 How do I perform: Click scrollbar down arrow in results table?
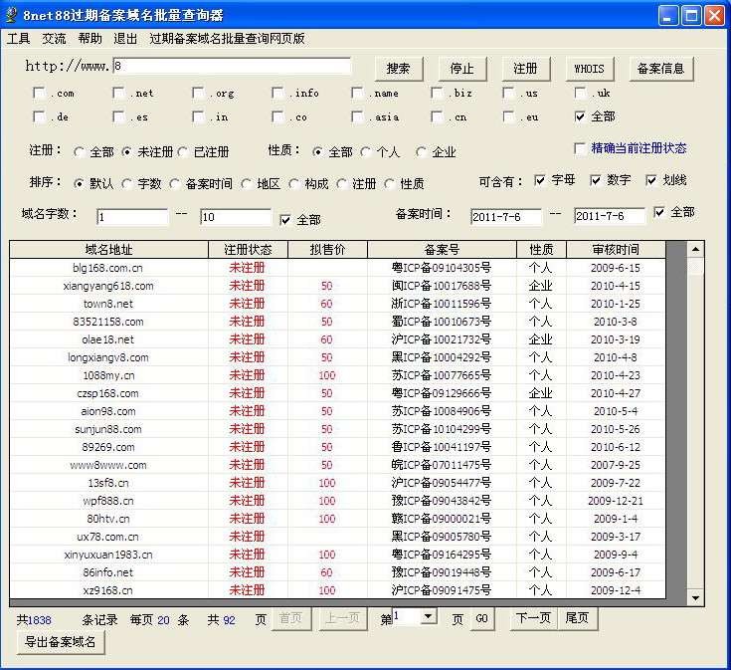[x=695, y=597]
